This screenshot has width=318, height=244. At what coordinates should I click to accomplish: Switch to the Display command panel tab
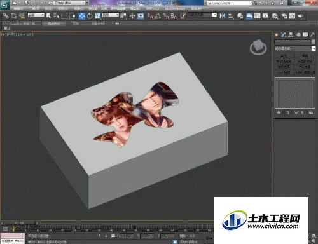click(x=305, y=35)
